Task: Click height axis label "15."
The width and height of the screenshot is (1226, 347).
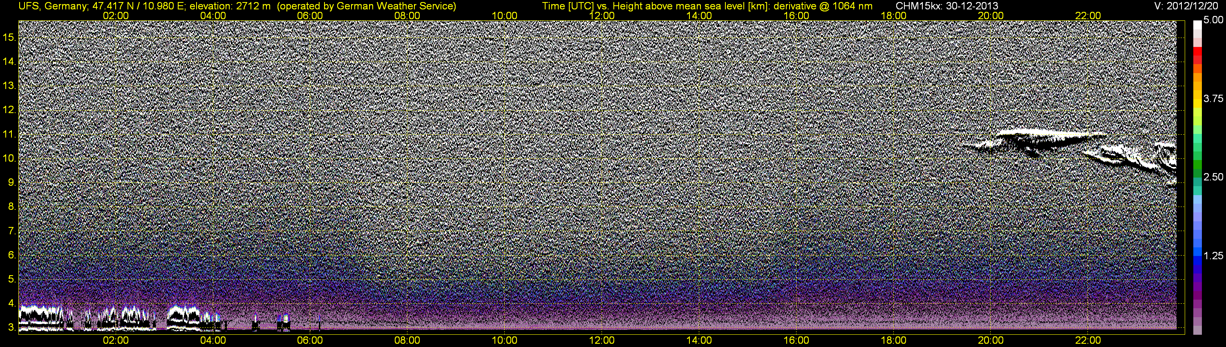Action: [9, 37]
